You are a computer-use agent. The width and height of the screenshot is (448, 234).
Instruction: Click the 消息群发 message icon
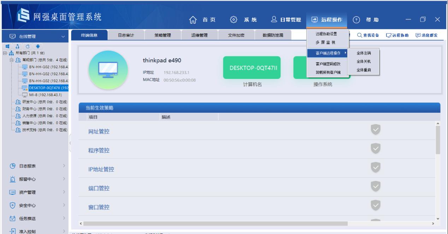click(418, 35)
